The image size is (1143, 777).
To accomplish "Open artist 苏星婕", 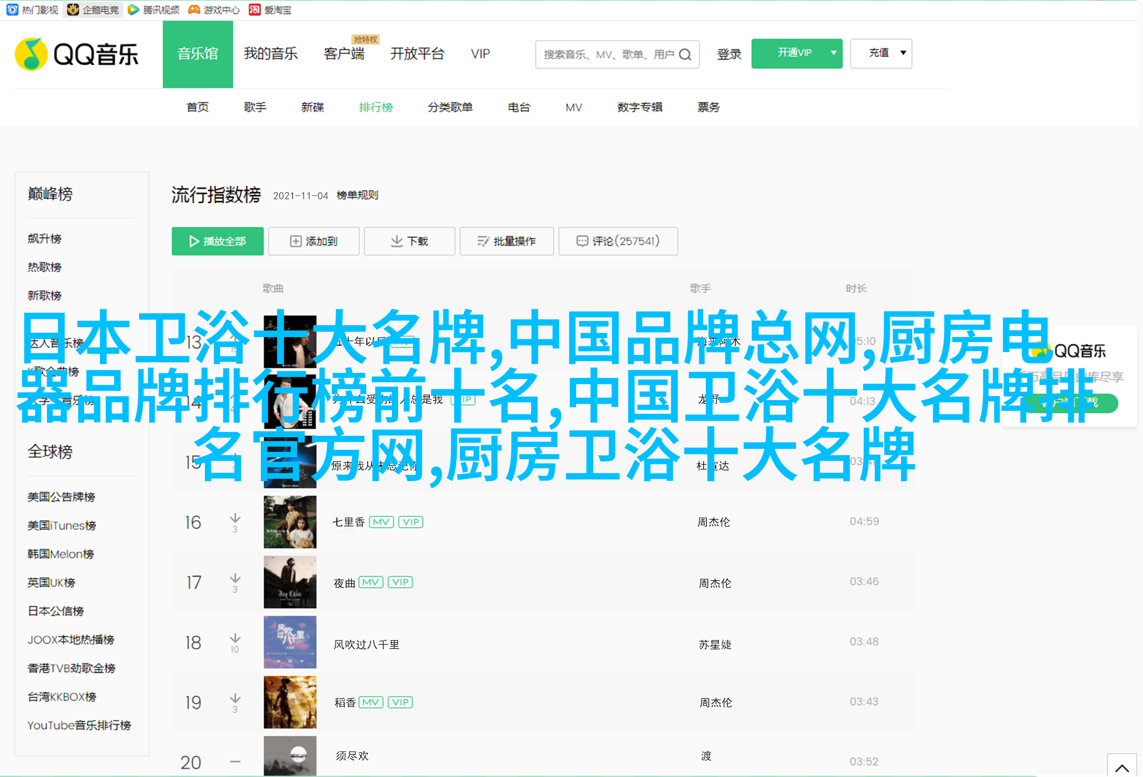I will coord(715,645).
